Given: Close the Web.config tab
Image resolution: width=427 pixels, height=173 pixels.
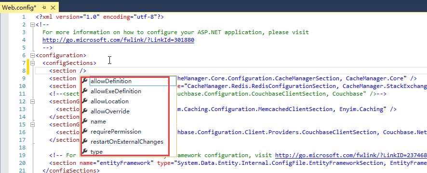Looking at the screenshot, I should [x=53, y=8].
